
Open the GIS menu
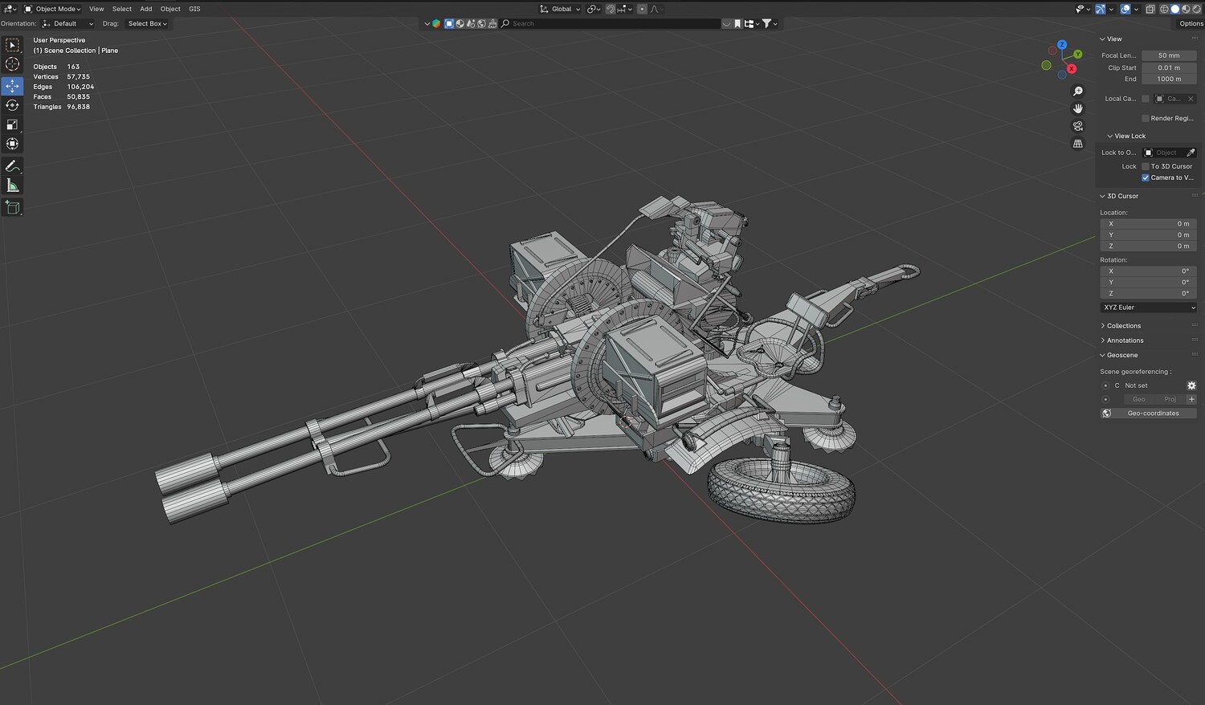(194, 9)
